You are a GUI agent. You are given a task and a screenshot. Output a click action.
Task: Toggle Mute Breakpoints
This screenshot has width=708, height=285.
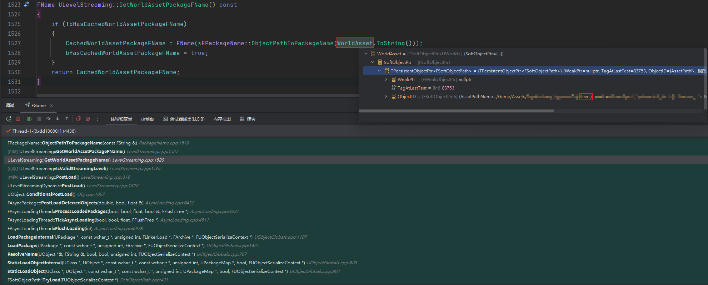(x=88, y=119)
